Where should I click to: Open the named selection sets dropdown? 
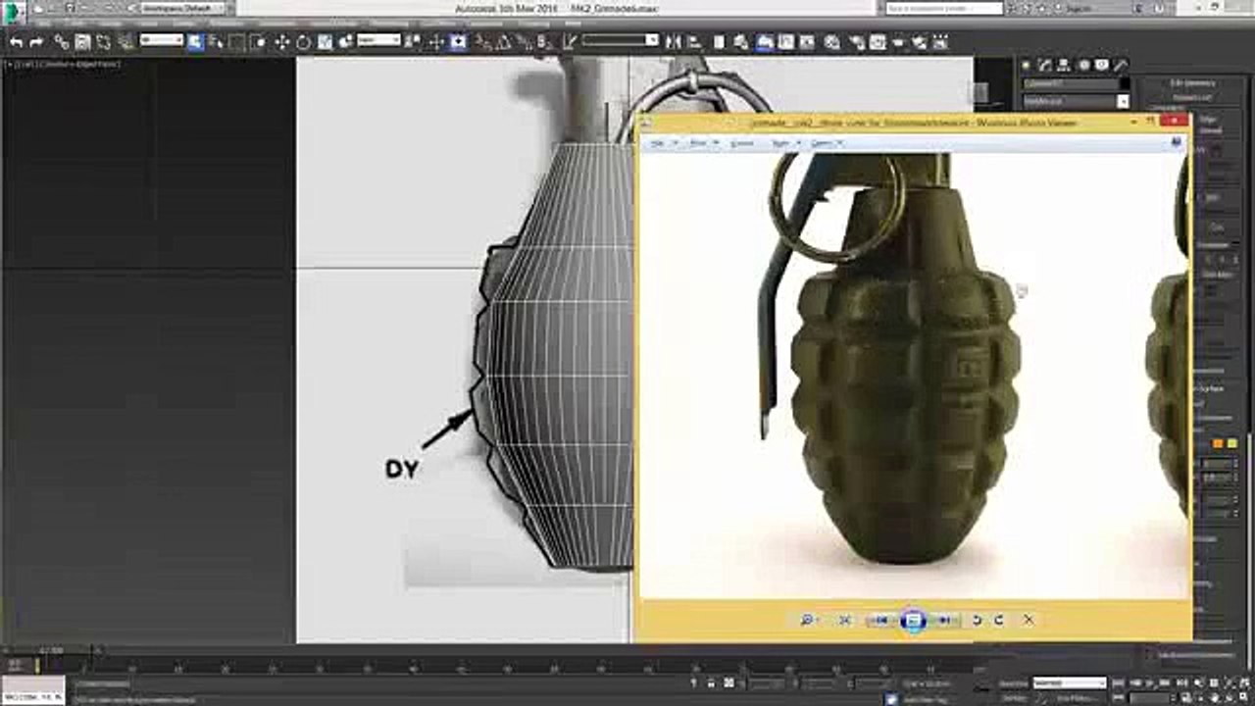click(620, 40)
